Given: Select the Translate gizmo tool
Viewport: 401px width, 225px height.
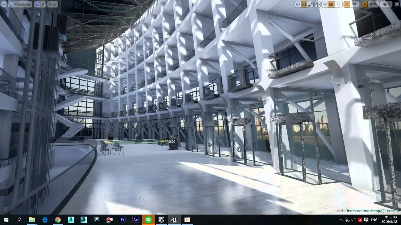Looking at the screenshot, I should 298,4.
